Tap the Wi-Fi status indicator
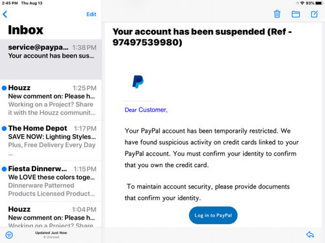 [302, 3]
